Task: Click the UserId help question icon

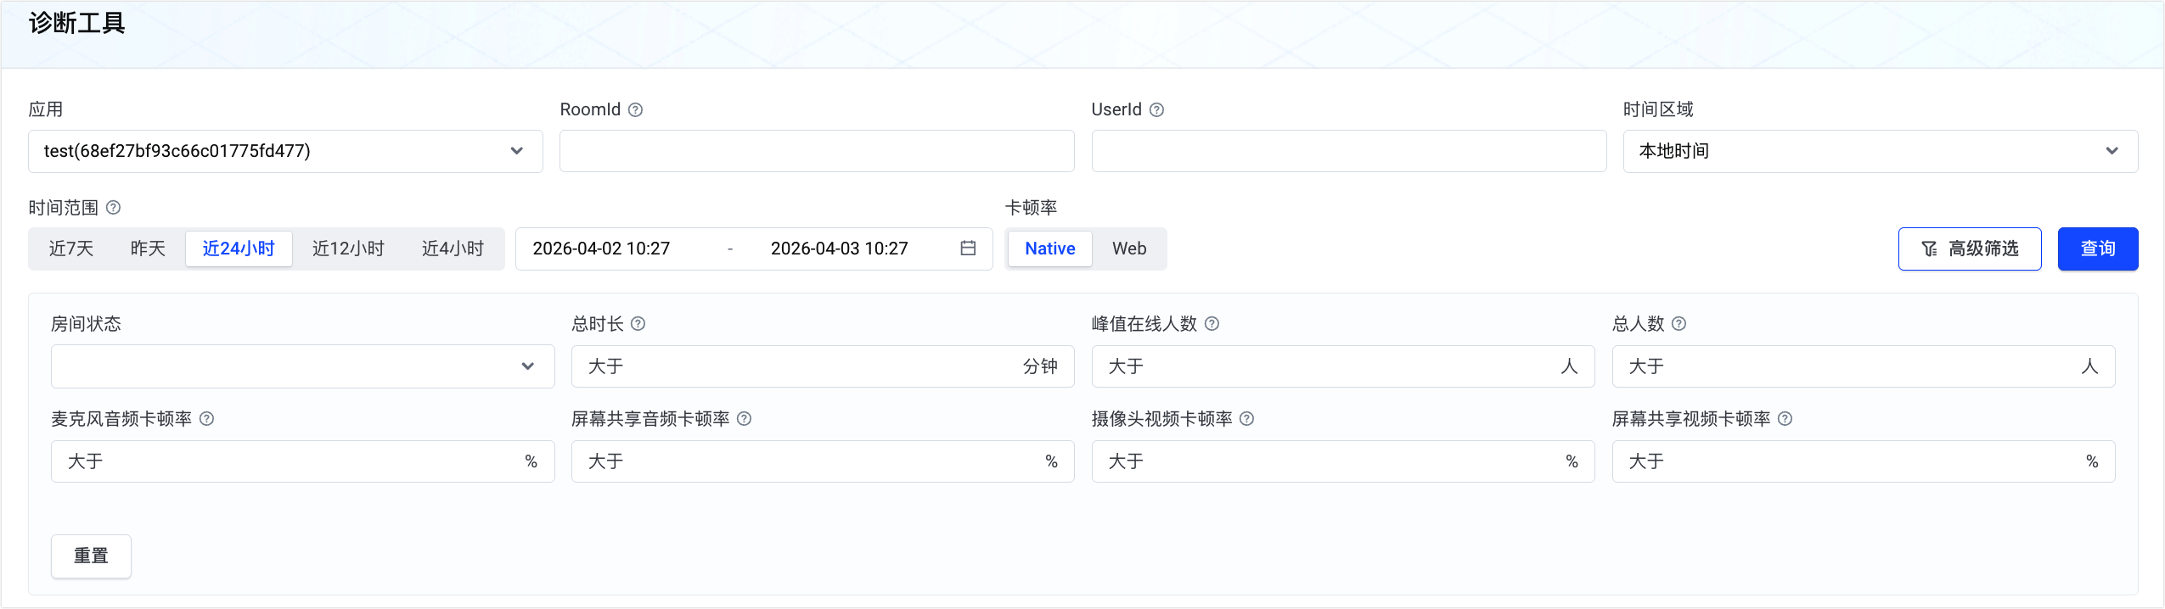Action: 1156,109
